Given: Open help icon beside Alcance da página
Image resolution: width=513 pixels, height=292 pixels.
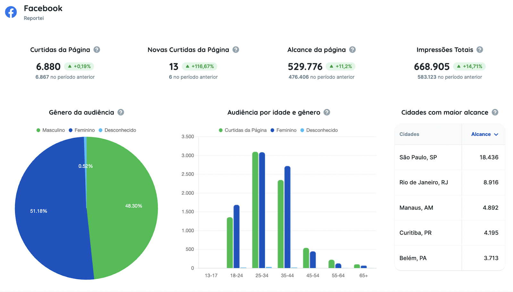Looking at the screenshot, I should point(352,50).
